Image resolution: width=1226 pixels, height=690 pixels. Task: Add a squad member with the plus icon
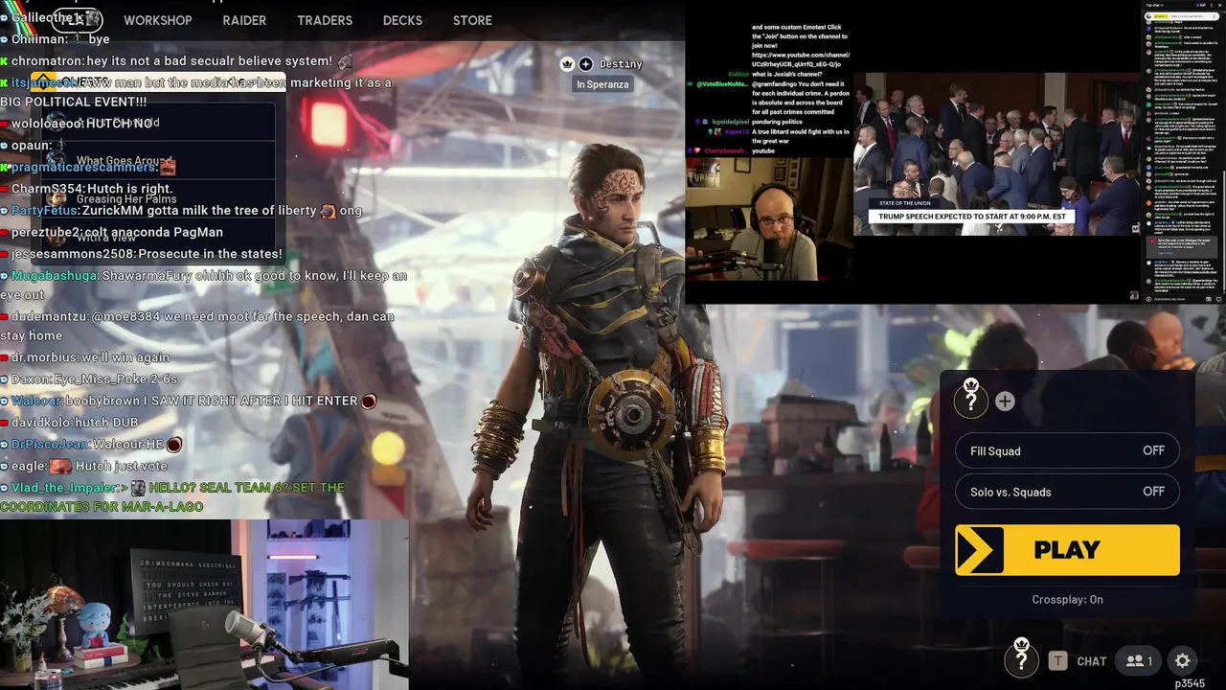pos(1005,402)
